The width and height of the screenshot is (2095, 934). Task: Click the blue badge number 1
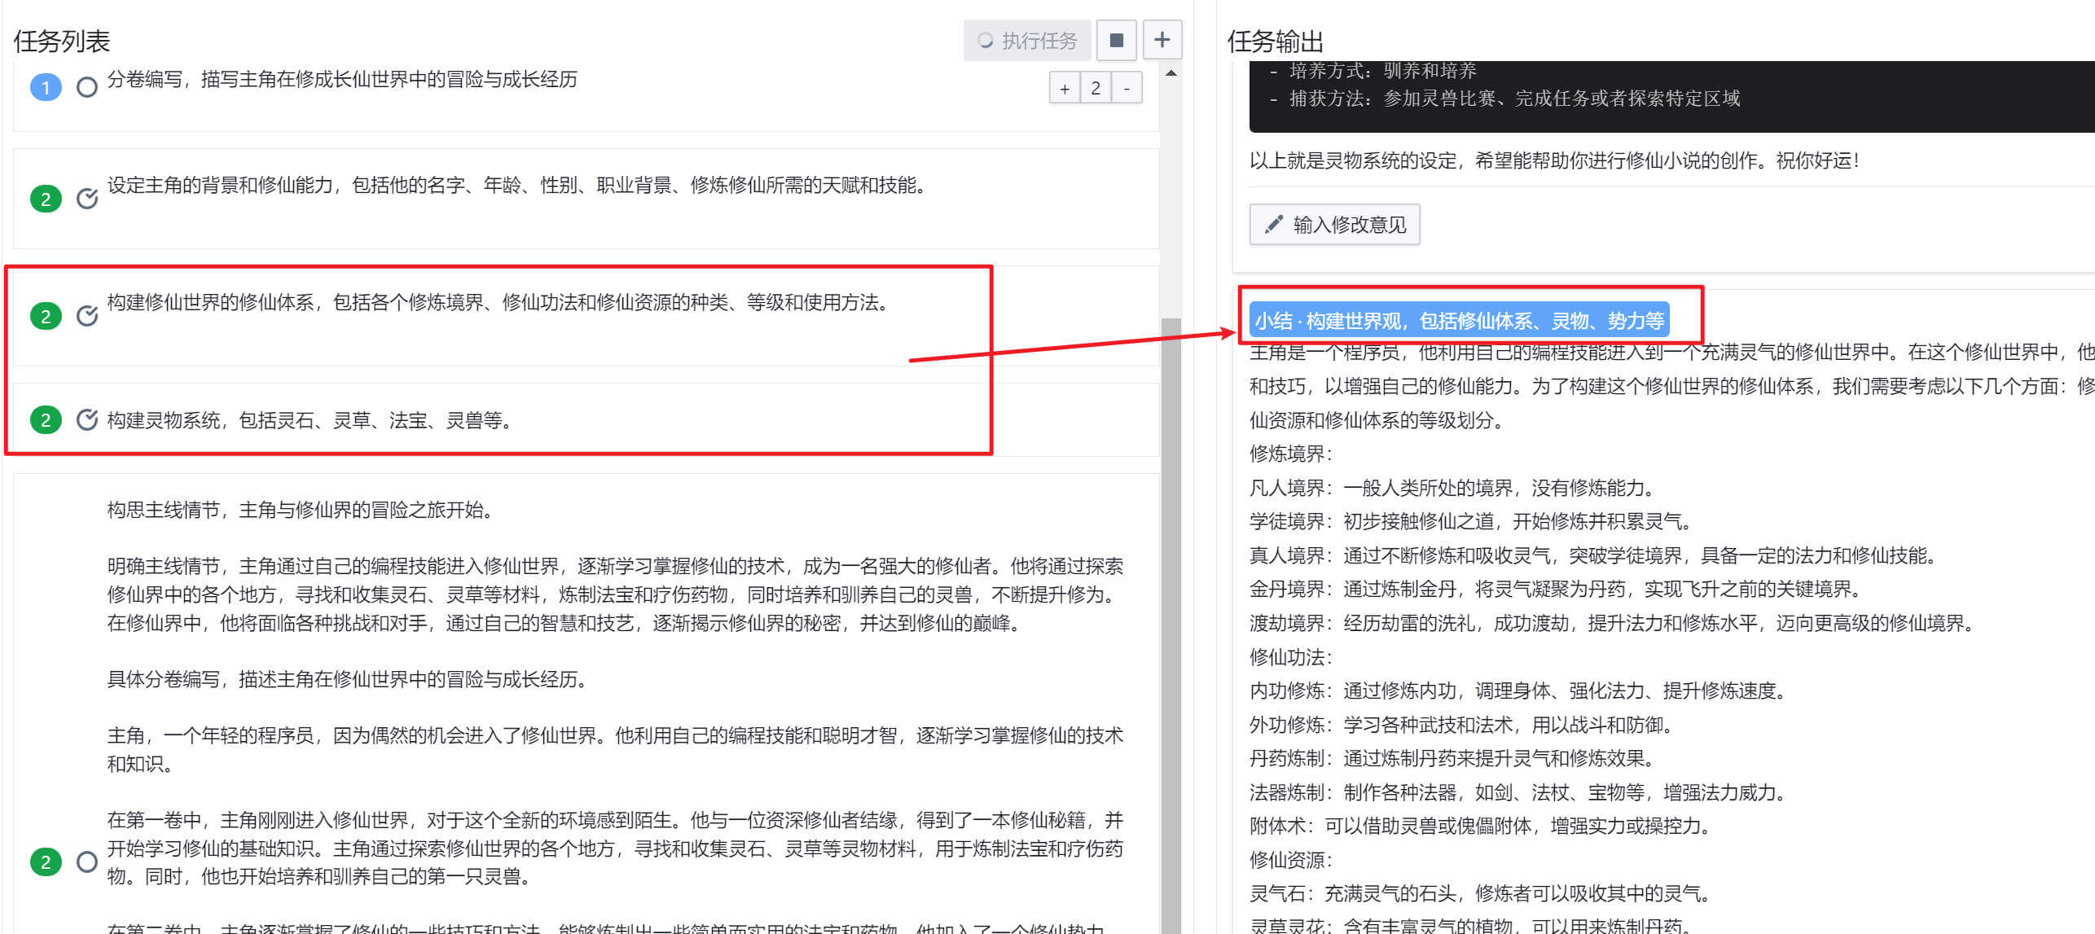point(46,87)
